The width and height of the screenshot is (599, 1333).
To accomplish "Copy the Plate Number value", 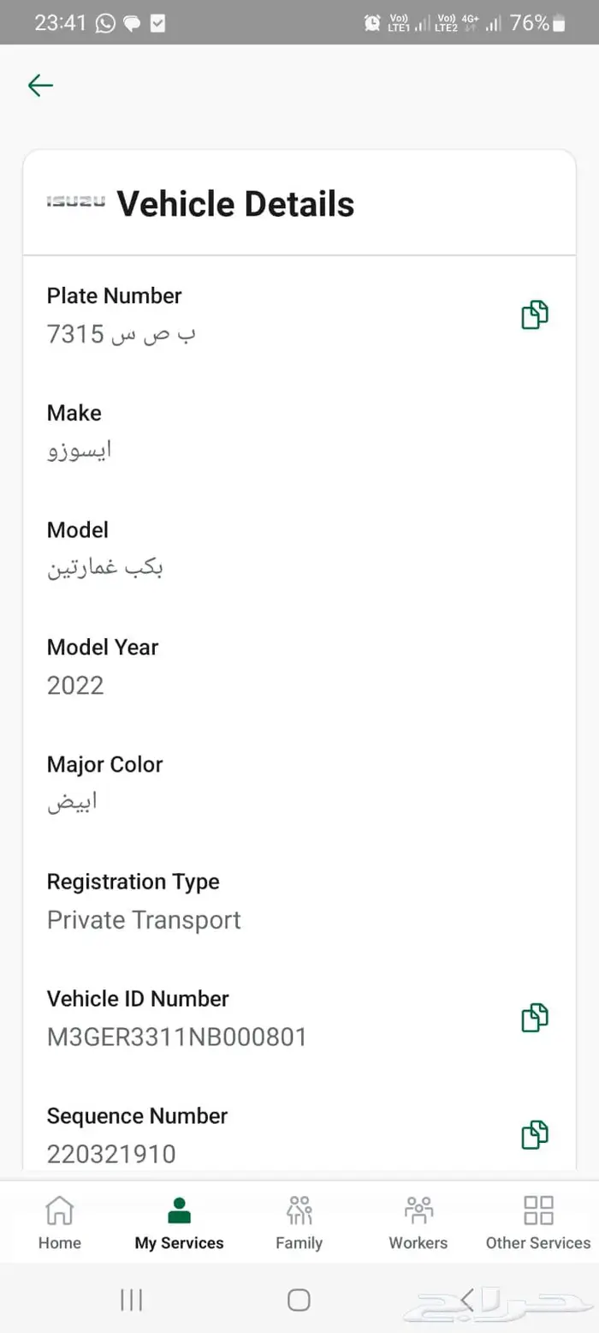I will point(535,315).
